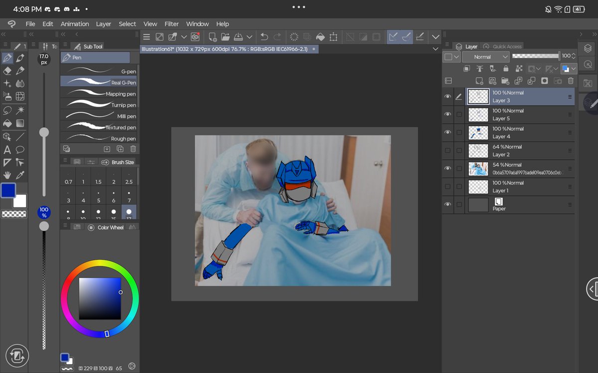598x373 pixels.
Task: Select the Lasso selection tool
Action: point(7,110)
